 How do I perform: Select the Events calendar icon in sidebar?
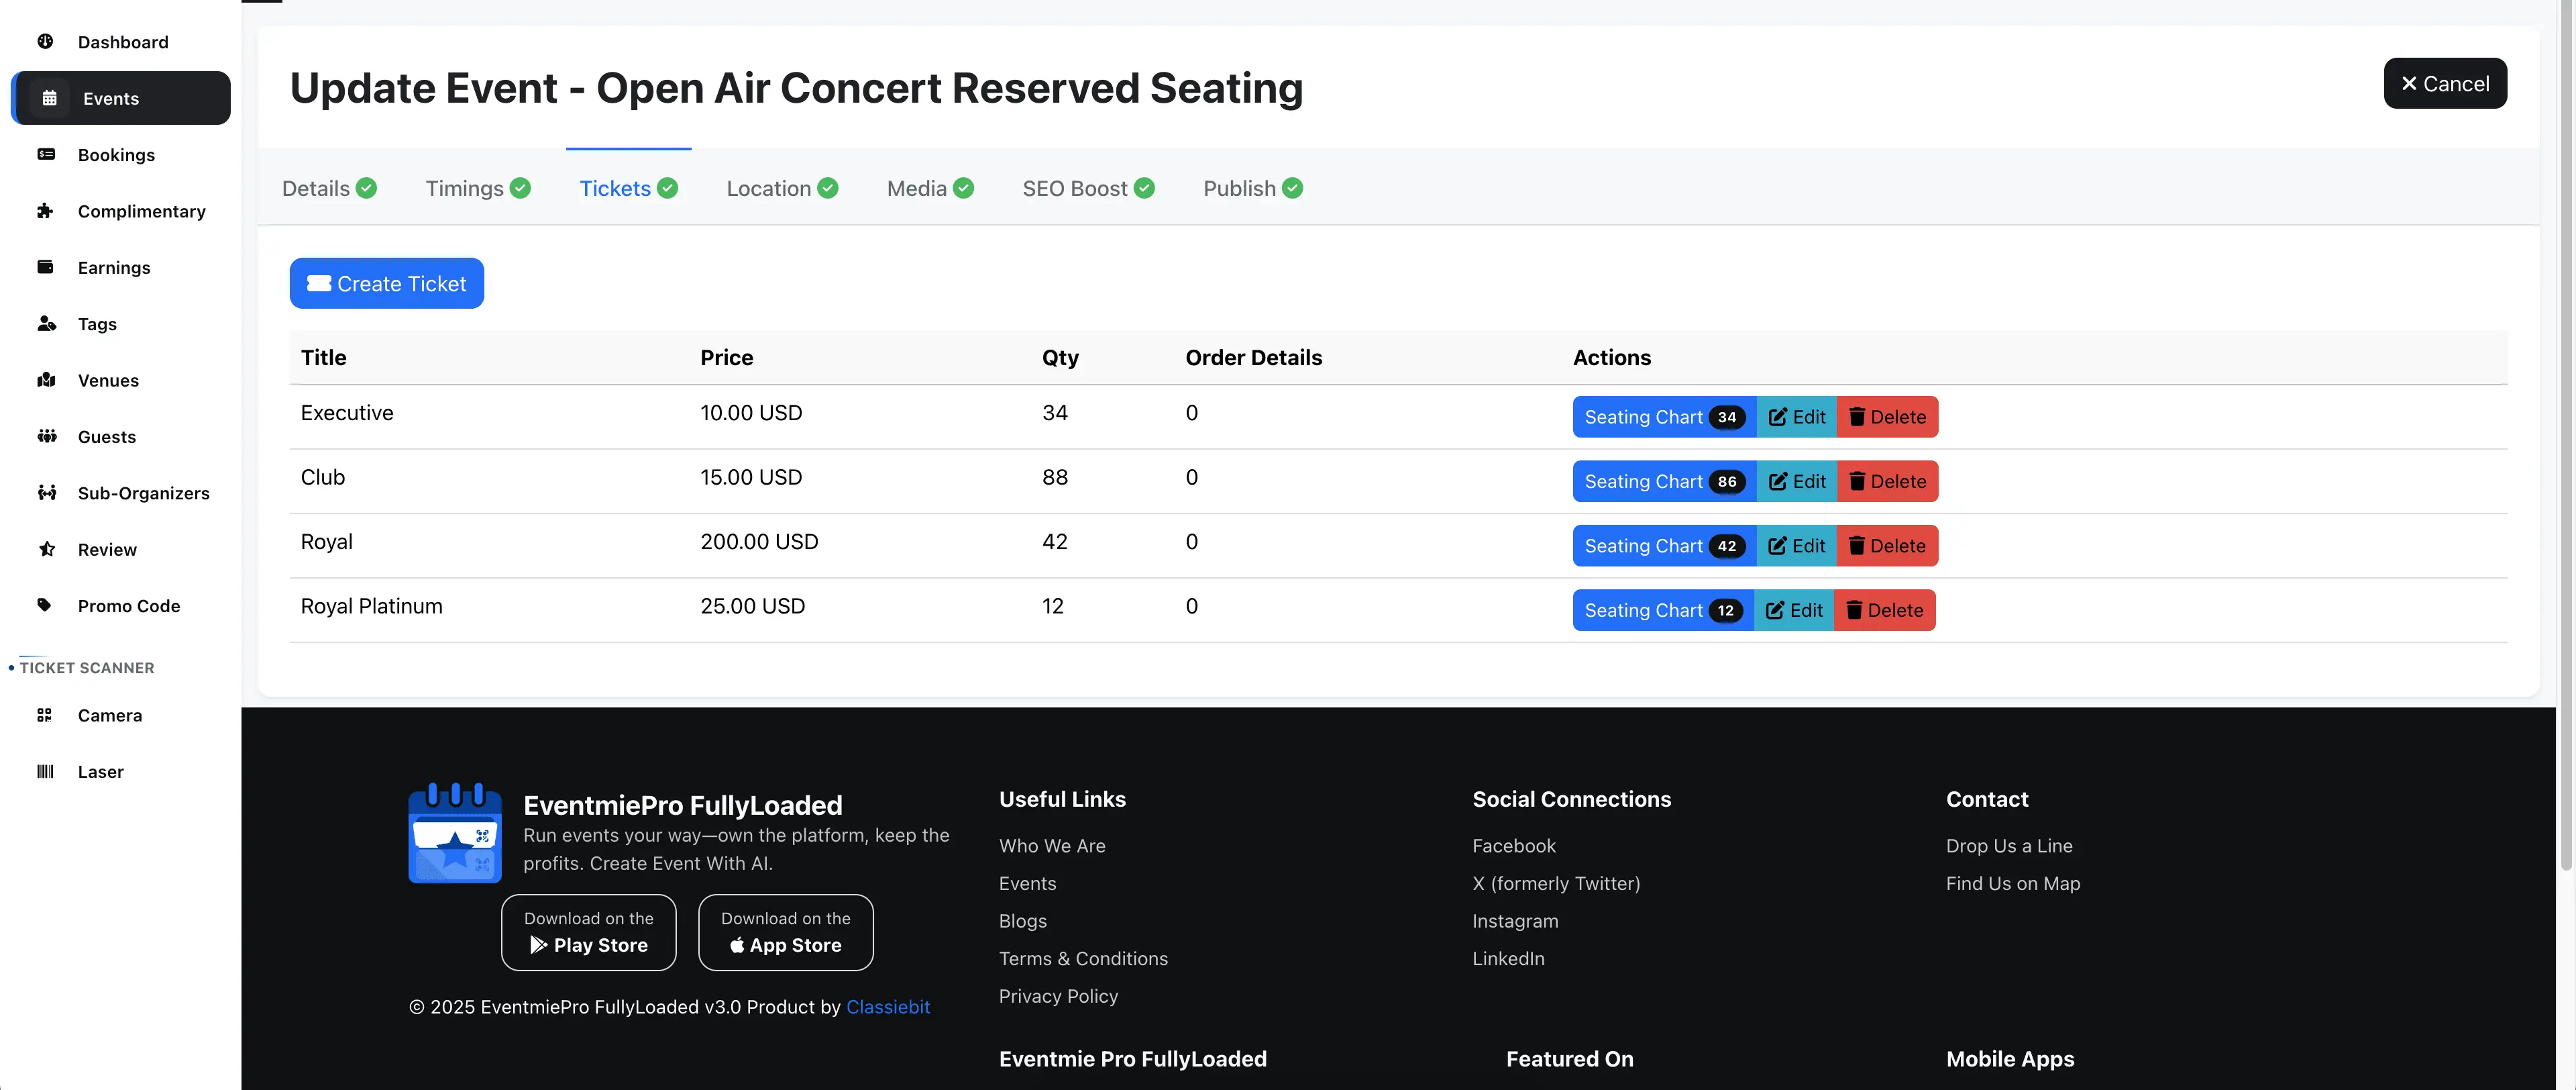click(x=47, y=98)
